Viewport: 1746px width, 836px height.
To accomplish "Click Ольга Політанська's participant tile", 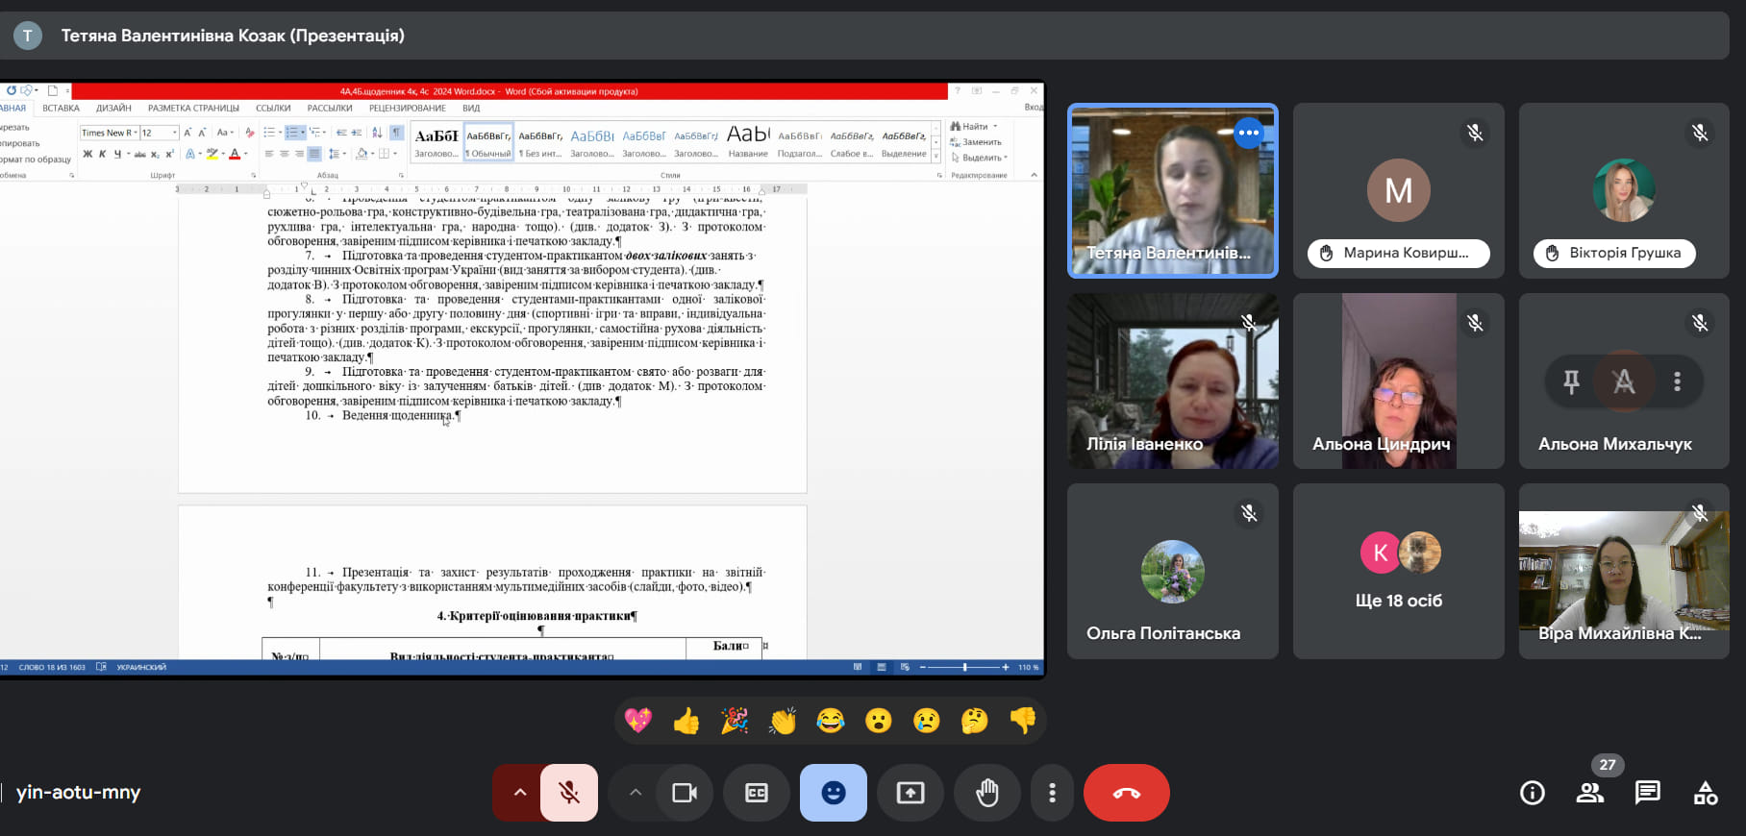I will 1173,571.
